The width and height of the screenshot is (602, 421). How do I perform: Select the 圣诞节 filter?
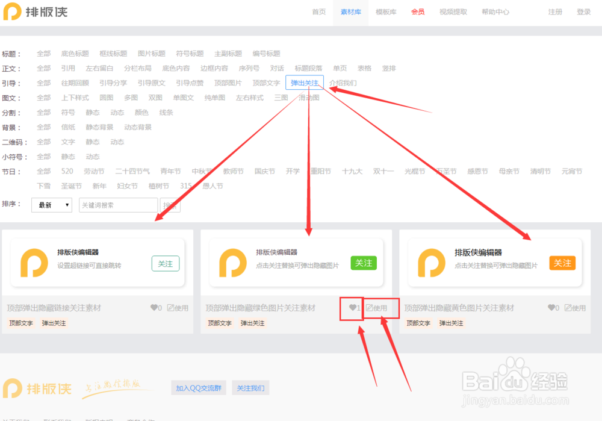pos(72,186)
